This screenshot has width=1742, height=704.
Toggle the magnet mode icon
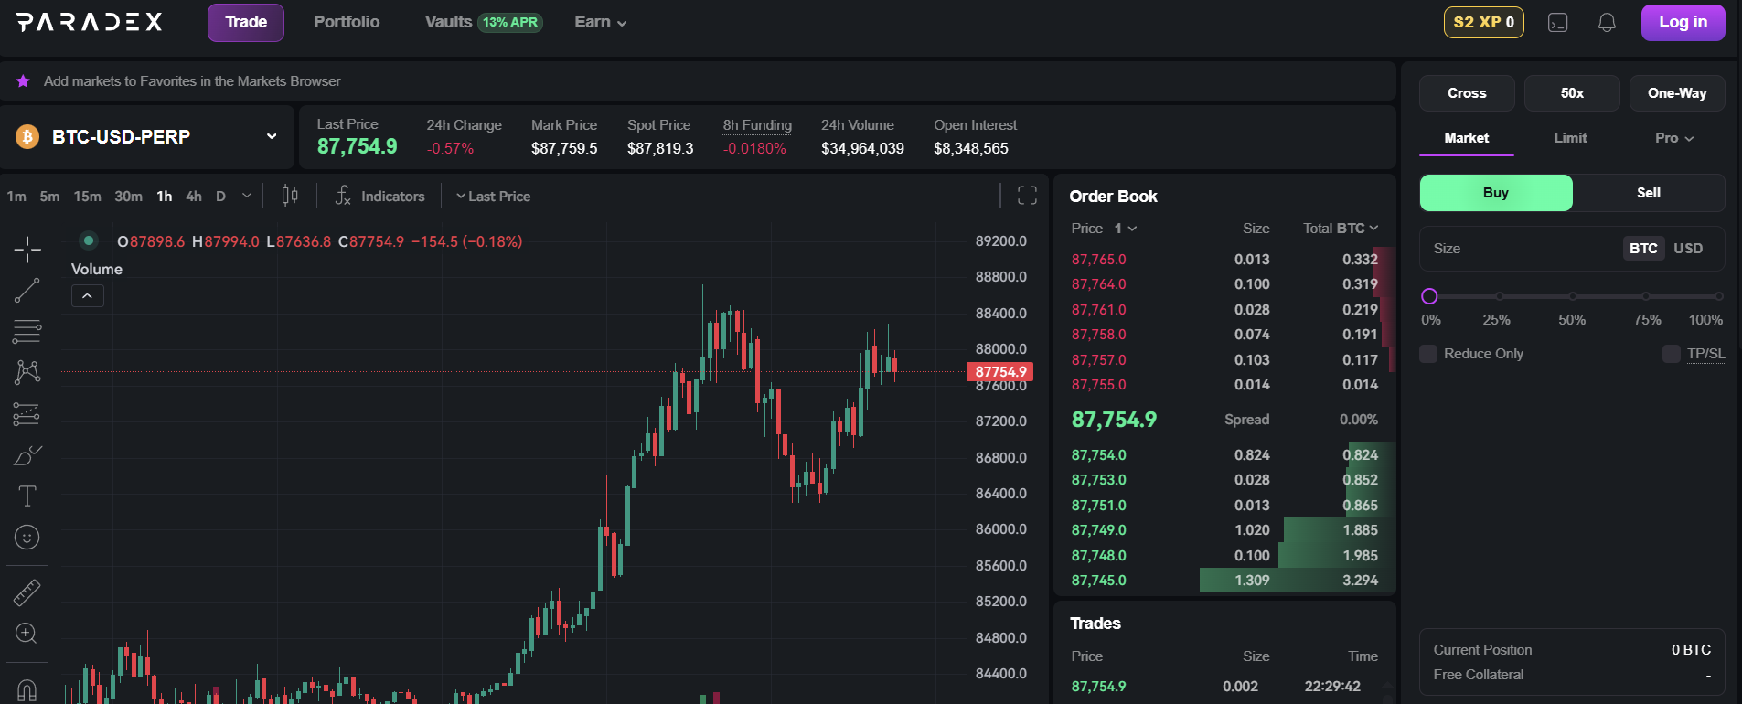[x=27, y=689]
